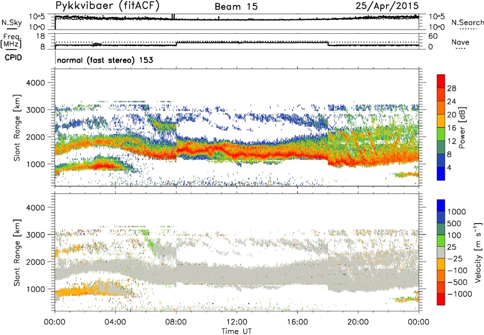Click "4000" on the velocity panel axis

pos(36,207)
